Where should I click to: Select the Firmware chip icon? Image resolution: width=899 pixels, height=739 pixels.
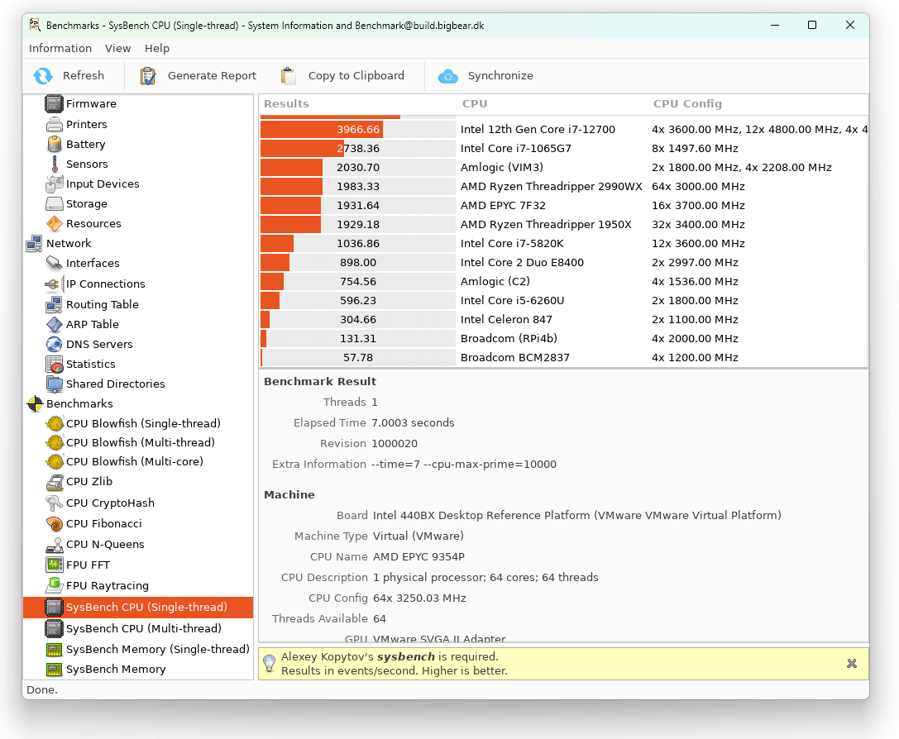coord(54,103)
